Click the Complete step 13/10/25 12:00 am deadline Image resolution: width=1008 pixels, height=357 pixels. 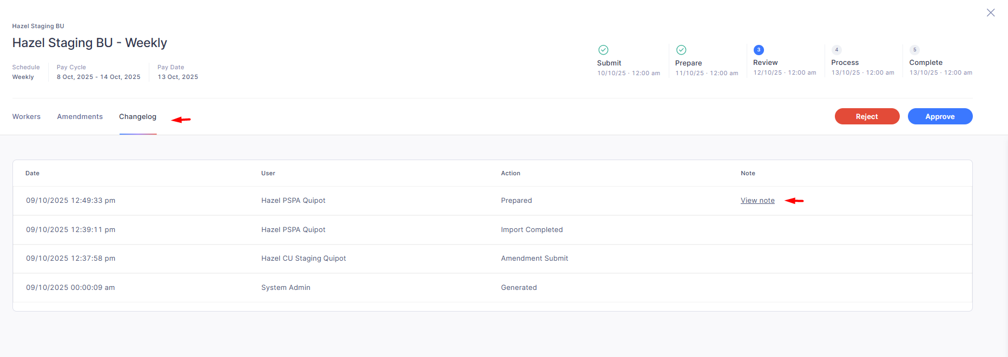[x=940, y=72]
